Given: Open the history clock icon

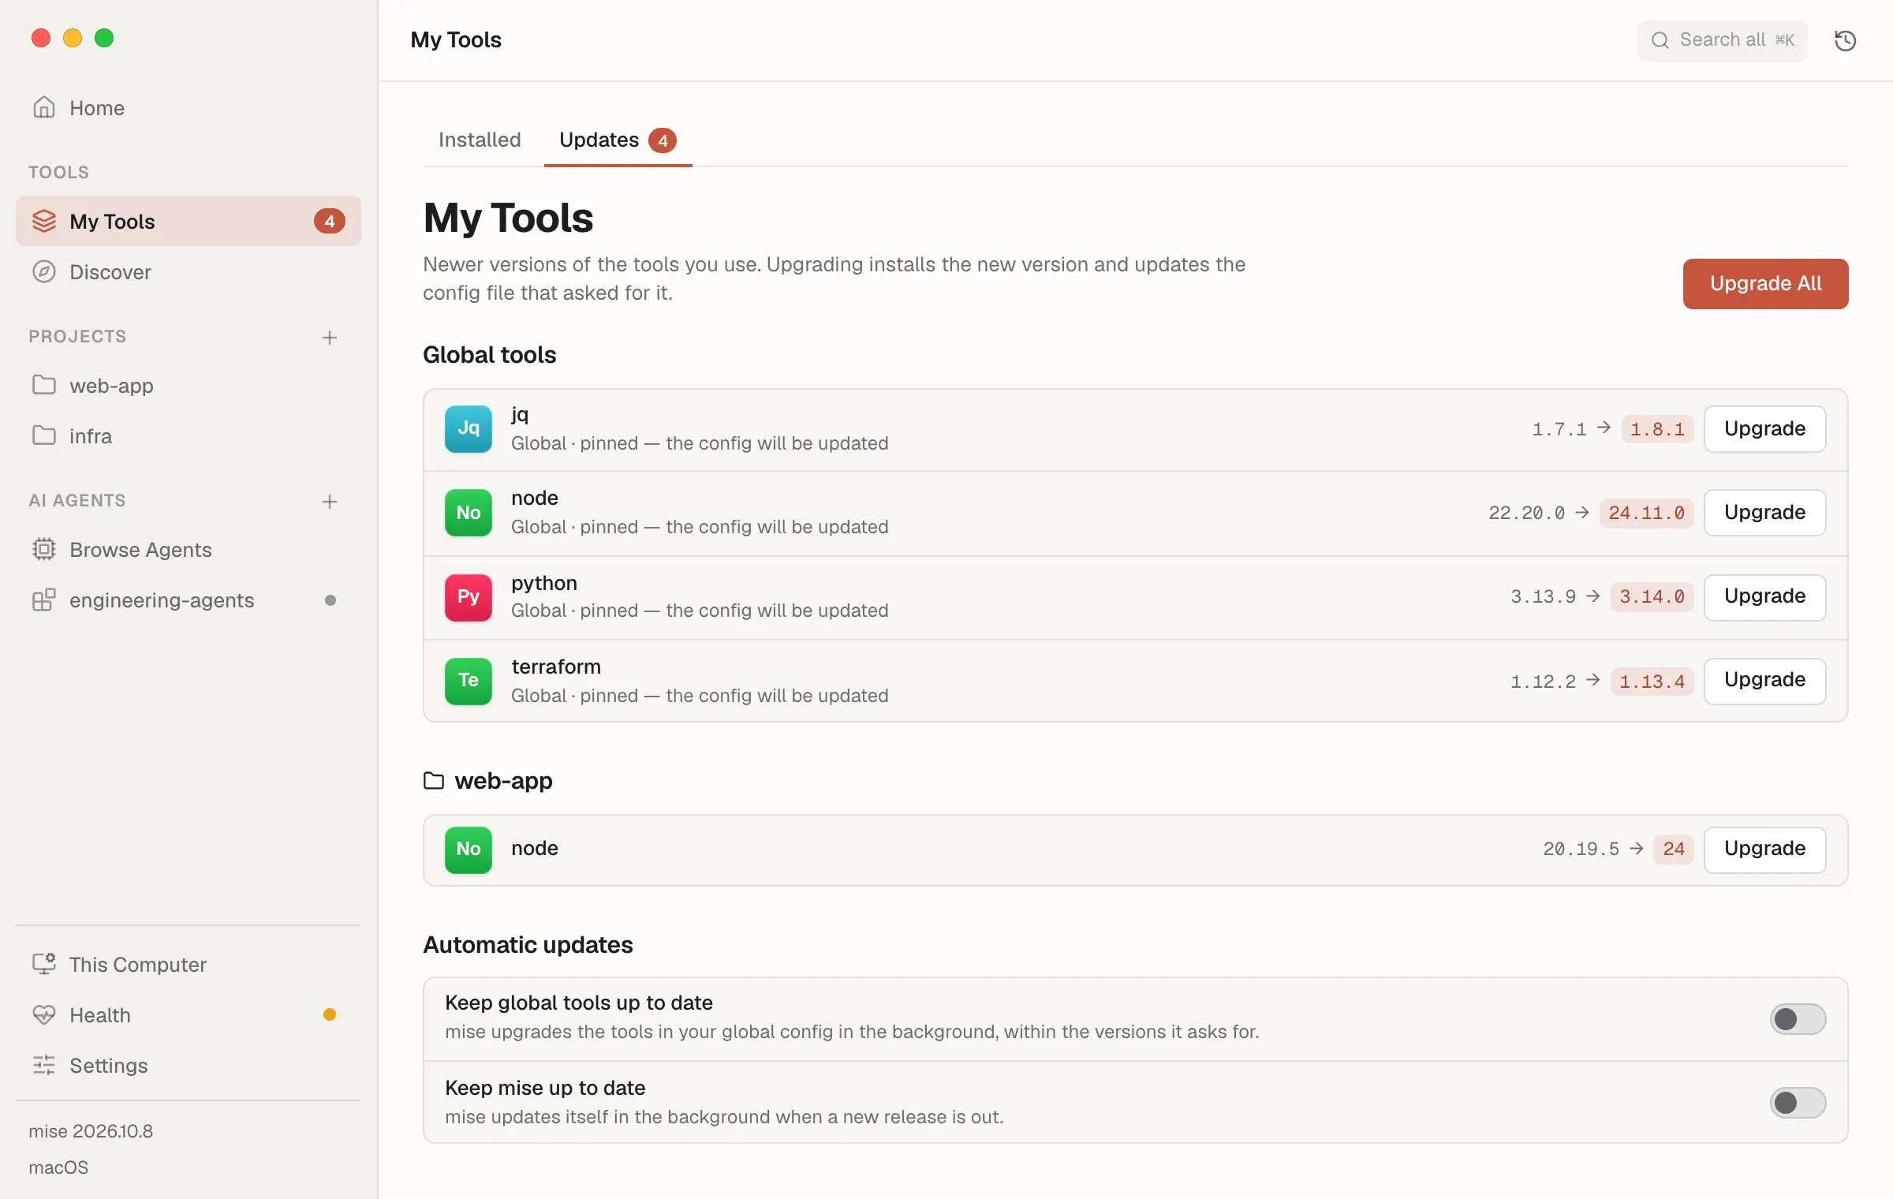Looking at the screenshot, I should (x=1845, y=40).
